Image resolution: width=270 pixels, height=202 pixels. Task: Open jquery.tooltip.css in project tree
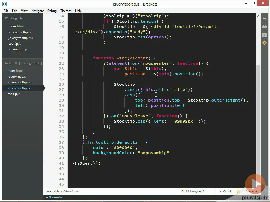coord(20,82)
